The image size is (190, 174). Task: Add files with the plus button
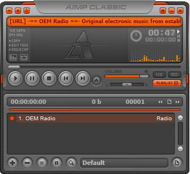13,163
